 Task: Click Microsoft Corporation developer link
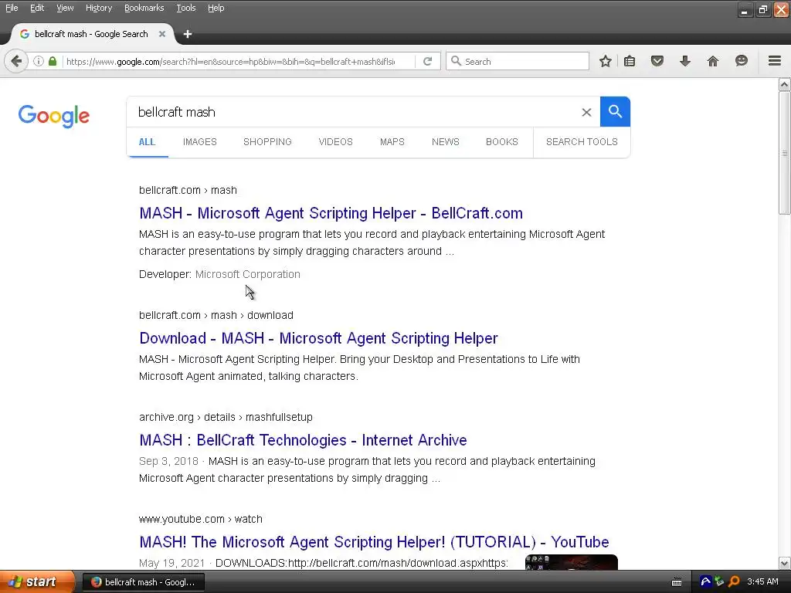tap(248, 274)
